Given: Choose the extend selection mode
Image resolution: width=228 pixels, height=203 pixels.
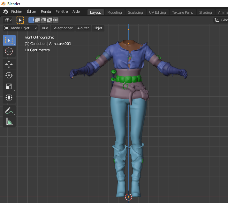Looking at the screenshot, I should click(37, 20).
